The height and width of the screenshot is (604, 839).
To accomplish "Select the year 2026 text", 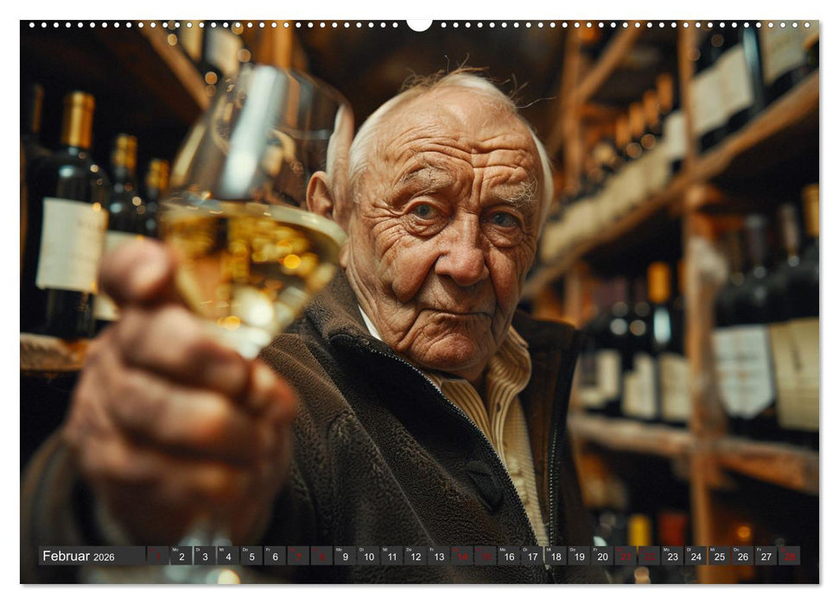I will pos(105,557).
